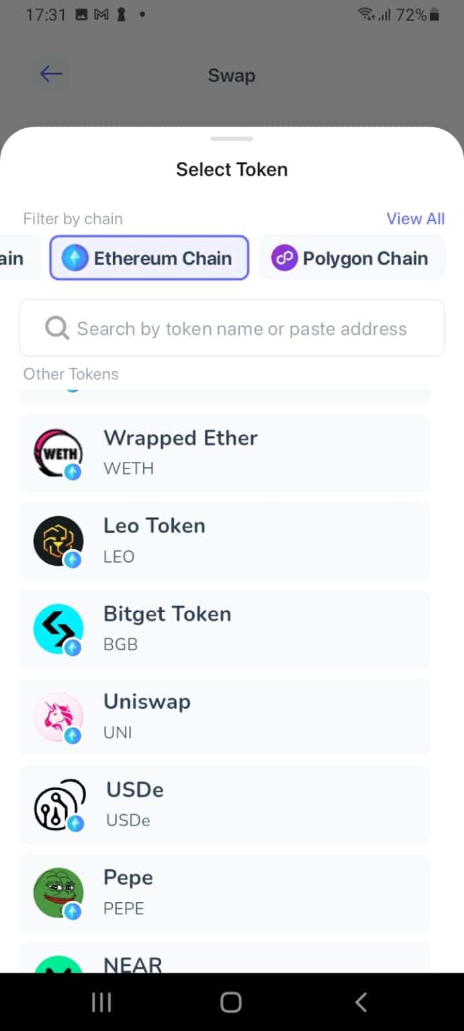Tap the Polygon logo on its chain chip

(284, 258)
